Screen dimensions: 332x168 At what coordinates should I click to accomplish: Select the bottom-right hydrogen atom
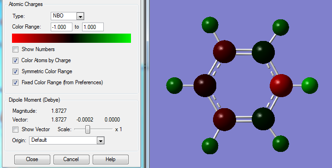click(280, 144)
